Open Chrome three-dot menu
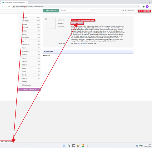The height and width of the screenshot is (148, 152). click(150, 7)
